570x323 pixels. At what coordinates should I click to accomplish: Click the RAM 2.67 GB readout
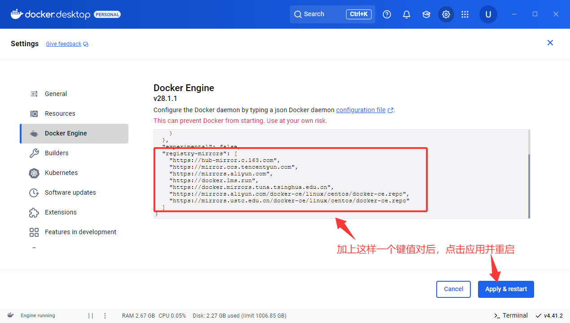139,315
